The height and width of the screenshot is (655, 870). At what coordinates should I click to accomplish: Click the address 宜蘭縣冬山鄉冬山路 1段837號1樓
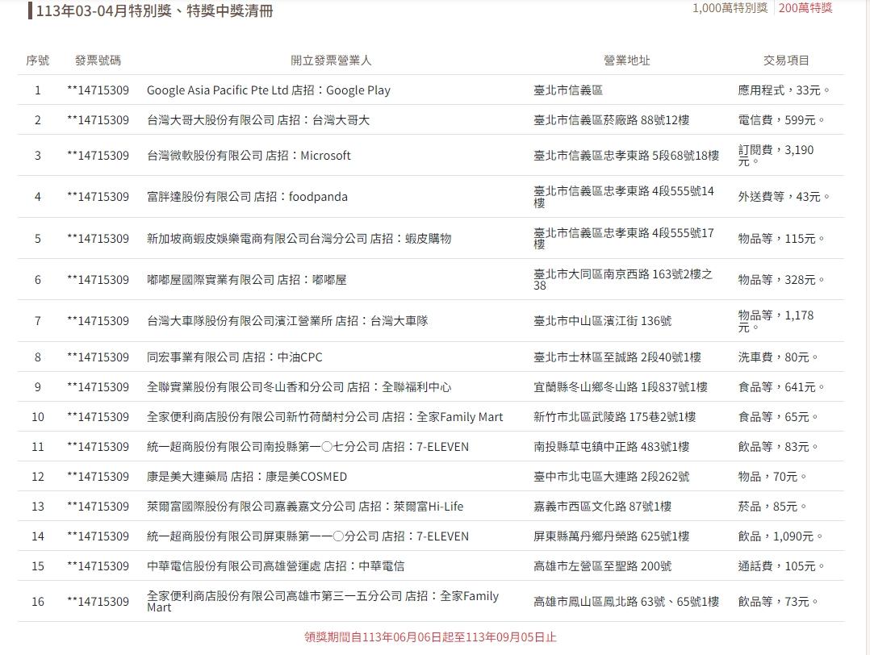tap(621, 387)
